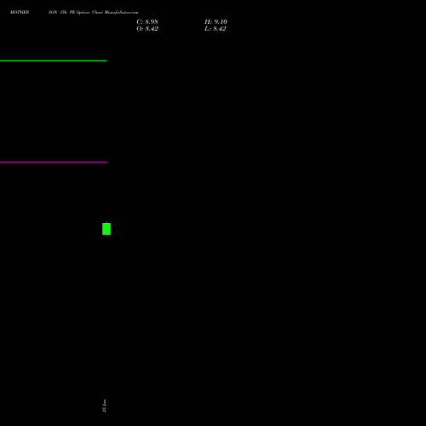Click the low value L: 8.42
The image size is (426, 426).
point(216,29)
